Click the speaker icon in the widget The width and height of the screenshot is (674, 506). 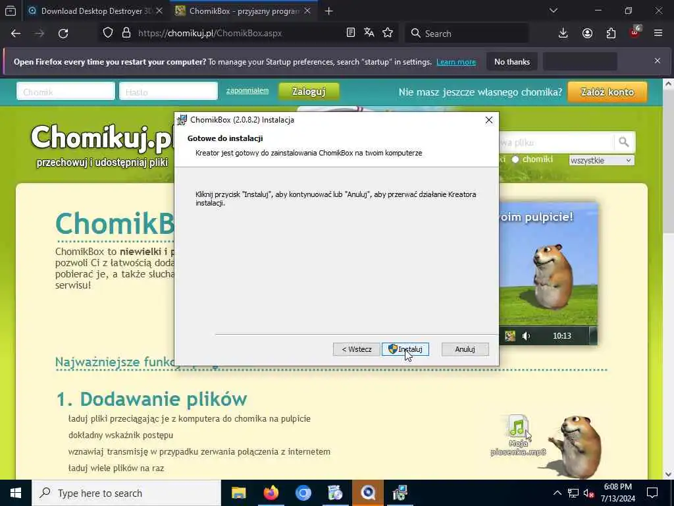pyautogui.click(x=527, y=336)
